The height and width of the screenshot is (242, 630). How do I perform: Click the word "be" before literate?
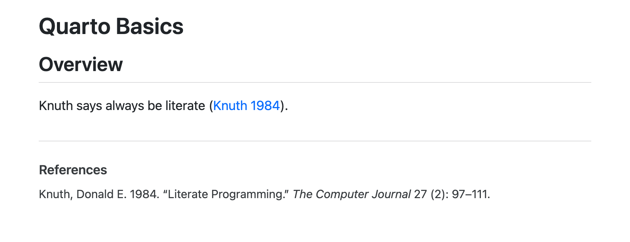pos(155,106)
